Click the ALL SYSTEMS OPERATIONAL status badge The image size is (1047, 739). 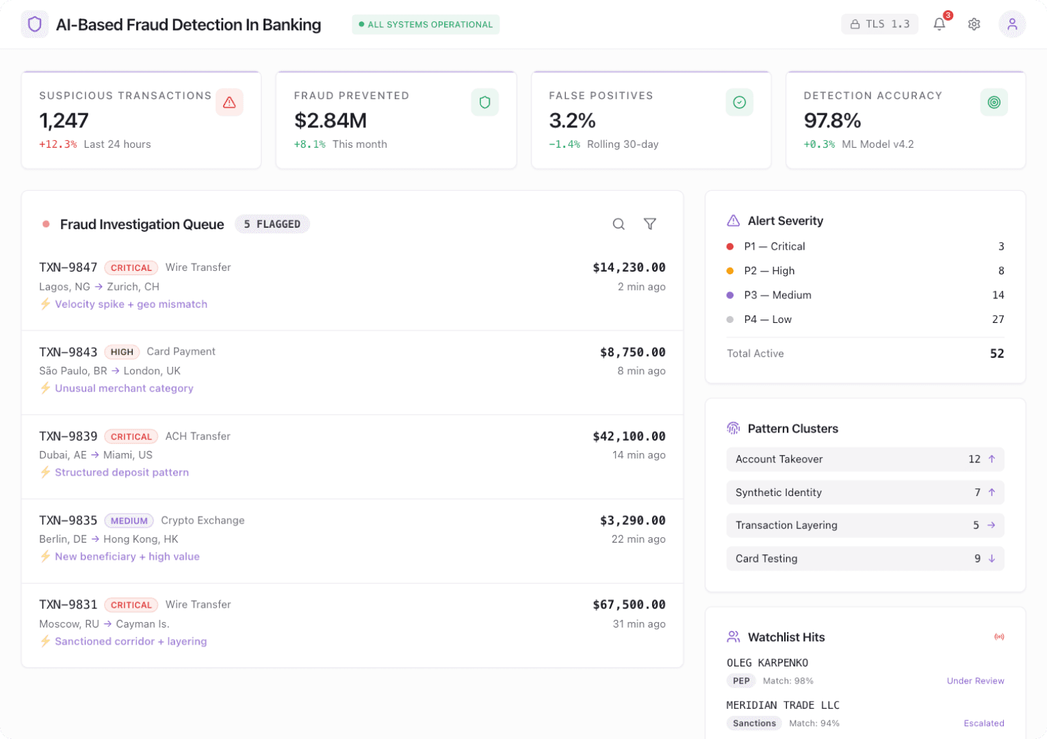[x=425, y=24]
